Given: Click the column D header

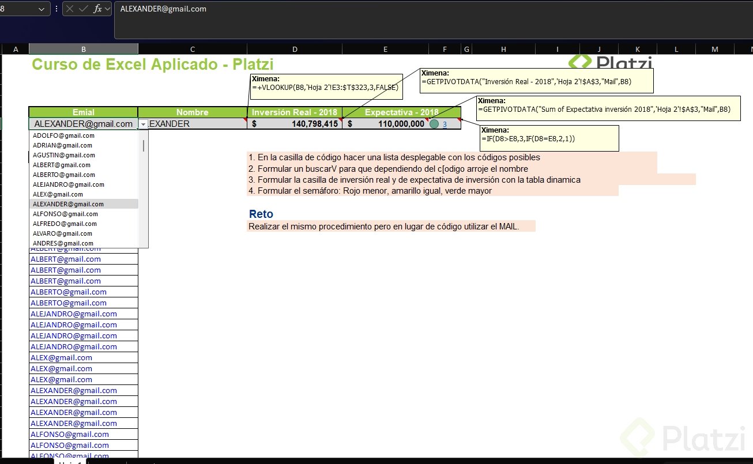Looking at the screenshot, I should pos(295,49).
